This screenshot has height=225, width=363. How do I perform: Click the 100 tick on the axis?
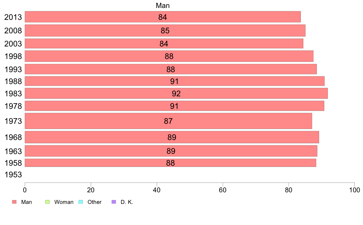[354, 190]
